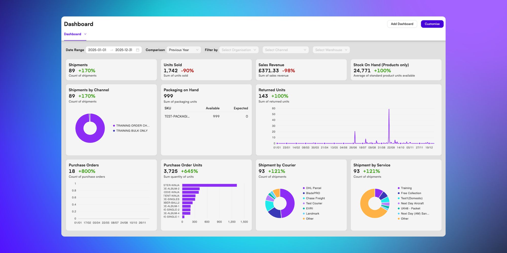Click the Add Dashboard button
Image resolution: width=507 pixels, height=253 pixels.
(x=402, y=24)
